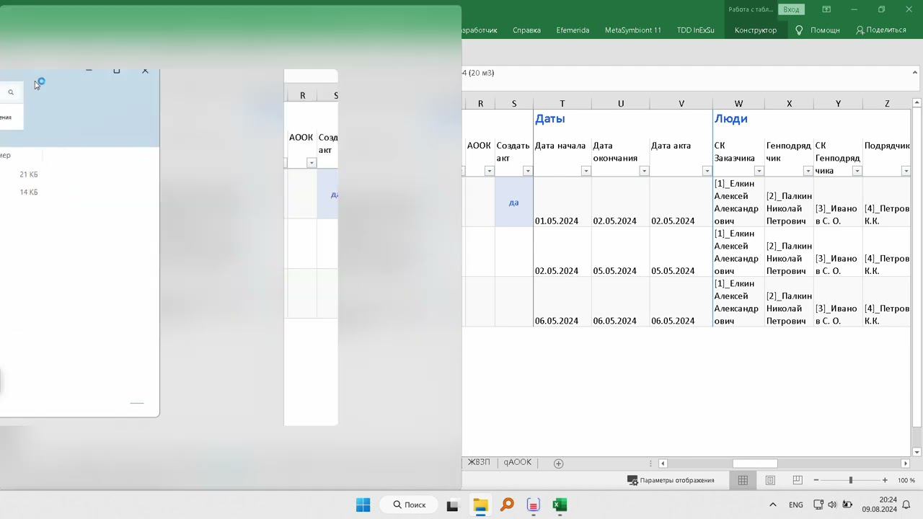Switch ENG input language
Screen dimensions: 923x519
796,505
